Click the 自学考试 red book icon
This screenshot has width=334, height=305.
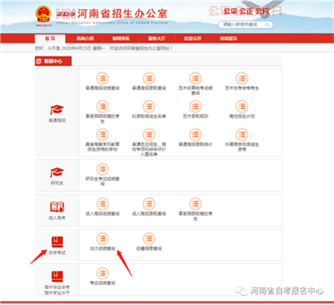tap(57, 241)
